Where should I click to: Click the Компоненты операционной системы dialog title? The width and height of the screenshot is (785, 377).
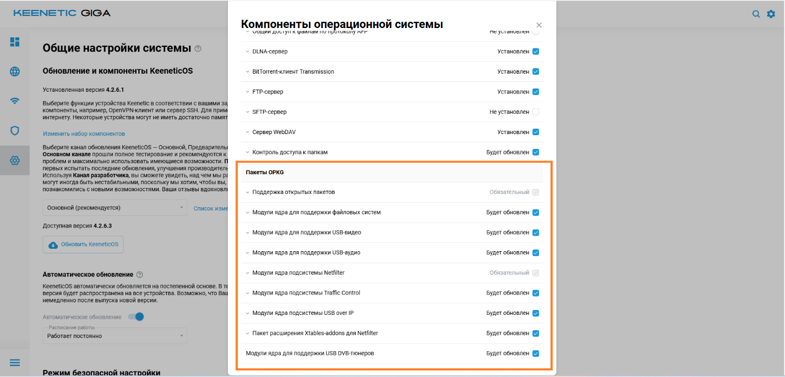[342, 24]
